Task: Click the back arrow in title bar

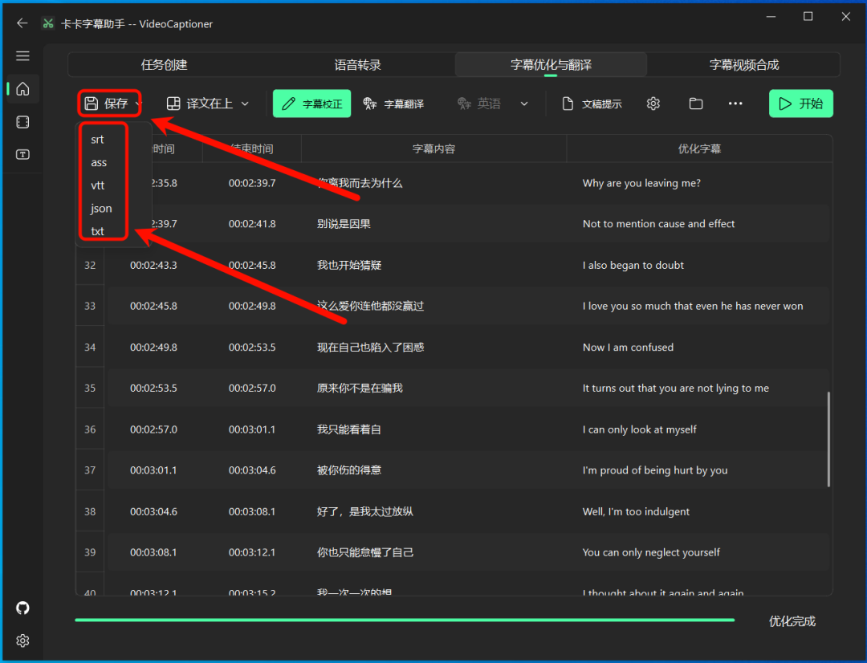Action: (22, 23)
